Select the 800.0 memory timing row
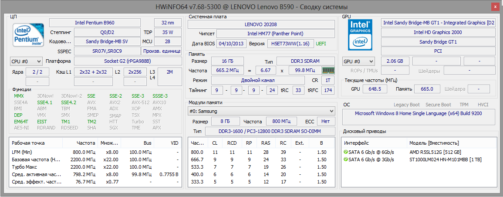The width and height of the screenshot is (503, 197). tap(260, 152)
